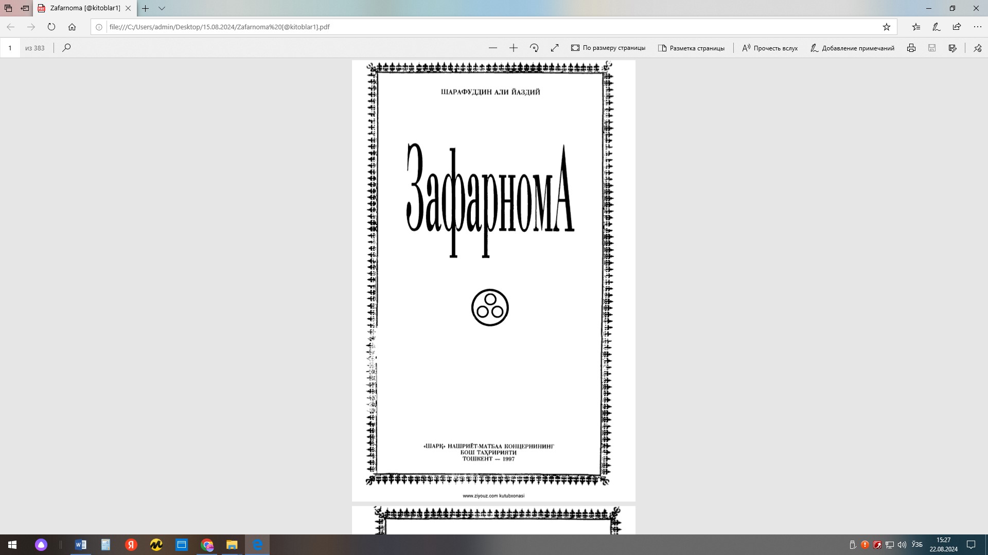Click the network icon in system tray
The height and width of the screenshot is (555, 988).
click(x=890, y=545)
